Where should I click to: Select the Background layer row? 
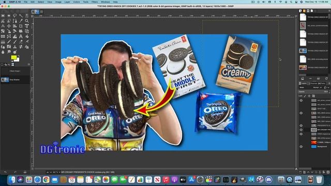coord(314,147)
